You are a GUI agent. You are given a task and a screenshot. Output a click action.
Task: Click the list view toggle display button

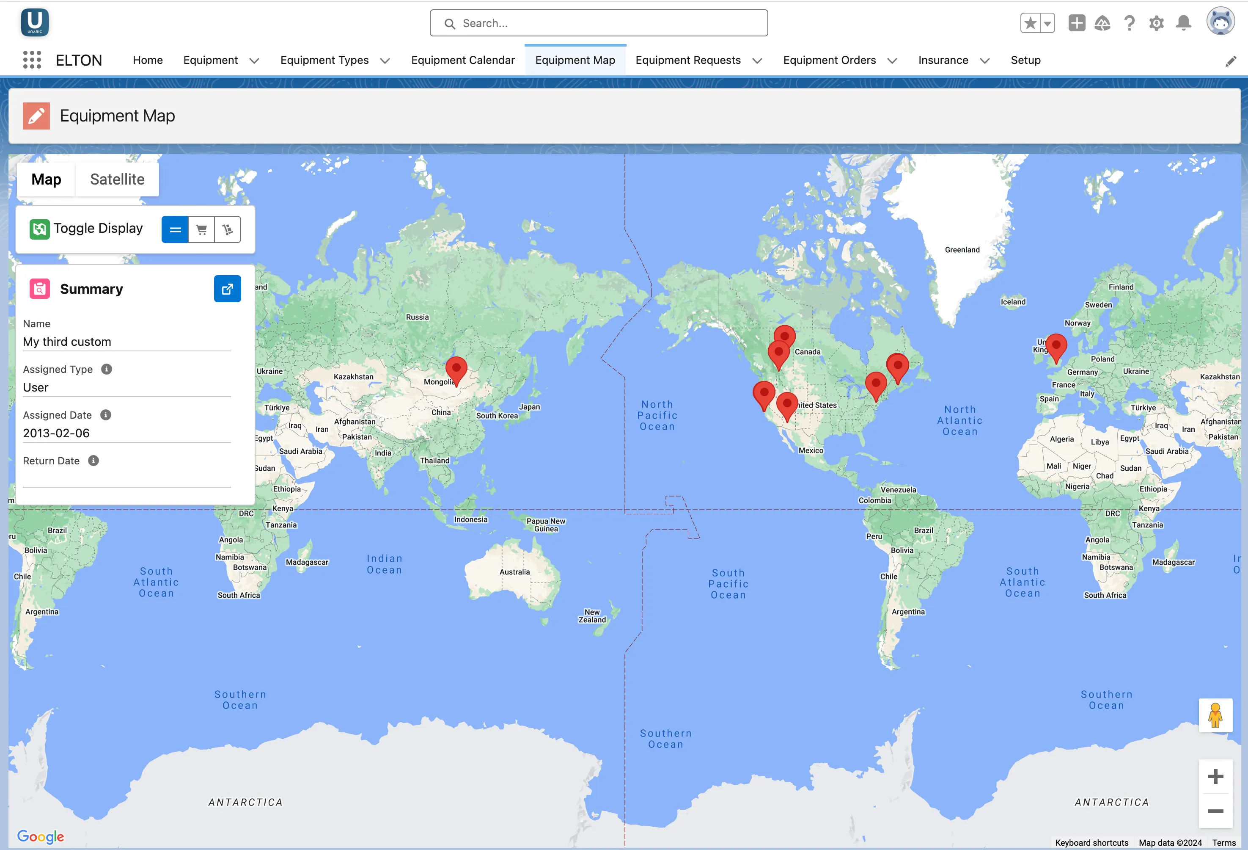pyautogui.click(x=175, y=230)
